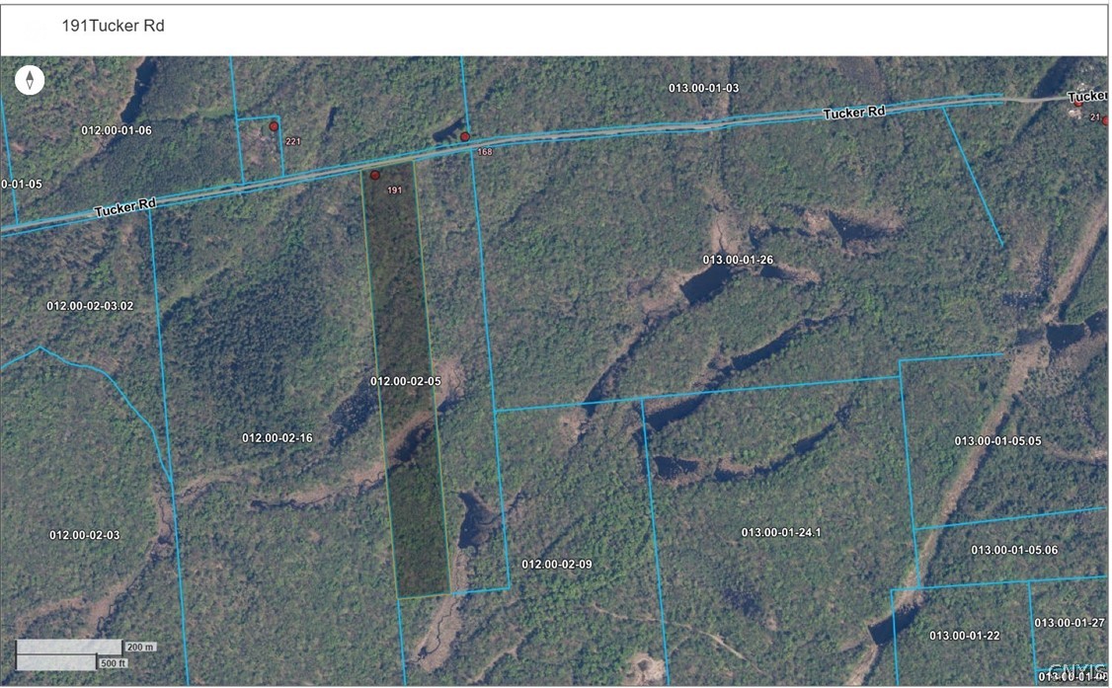Viewport: 1112px width, 688px height.
Task: Click the 'Tucker Rd' label near the left edge
Action: [x=124, y=207]
